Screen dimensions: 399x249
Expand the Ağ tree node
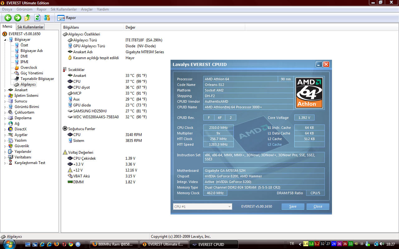5,124
